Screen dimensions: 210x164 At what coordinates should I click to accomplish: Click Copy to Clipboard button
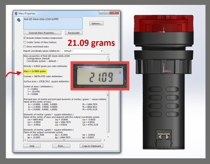pyautogui.click(x=91, y=146)
